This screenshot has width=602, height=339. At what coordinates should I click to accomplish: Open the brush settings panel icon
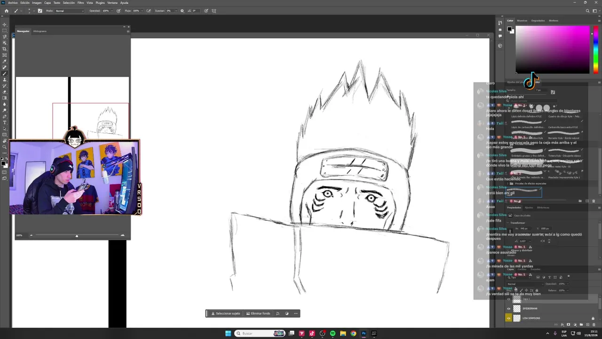tap(40, 11)
